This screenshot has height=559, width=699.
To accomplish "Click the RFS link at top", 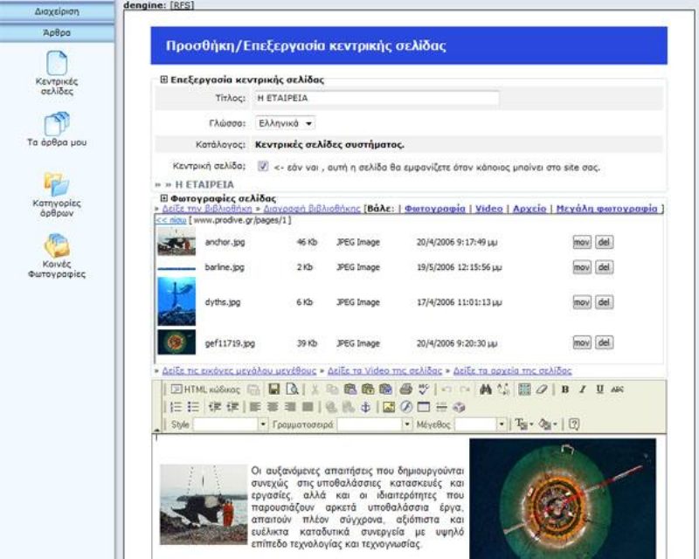I will (182, 5).
